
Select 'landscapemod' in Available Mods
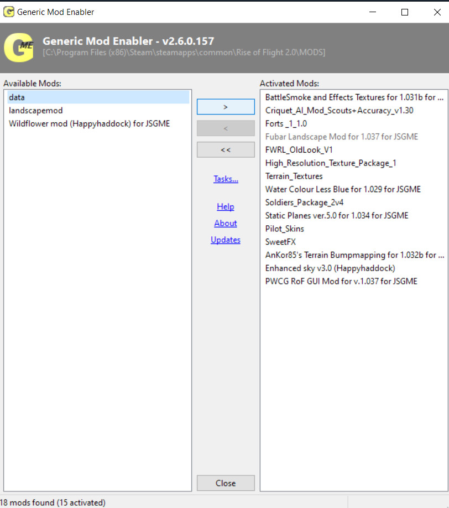[98, 111]
